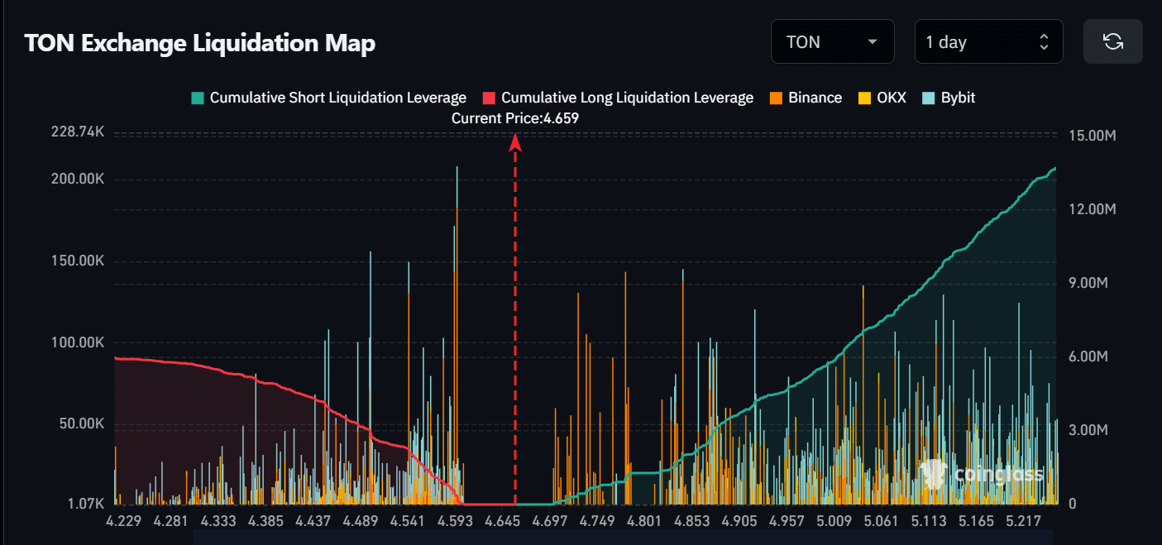
Task: Click the 100.00K left axis label
Action: (76, 343)
